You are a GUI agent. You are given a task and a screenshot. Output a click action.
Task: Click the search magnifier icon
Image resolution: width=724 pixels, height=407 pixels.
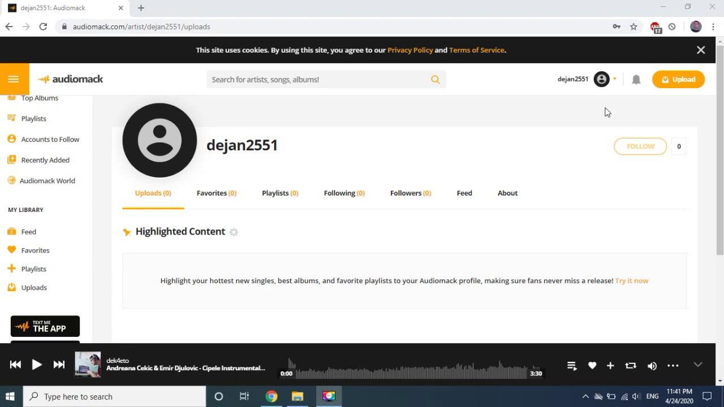435,80
